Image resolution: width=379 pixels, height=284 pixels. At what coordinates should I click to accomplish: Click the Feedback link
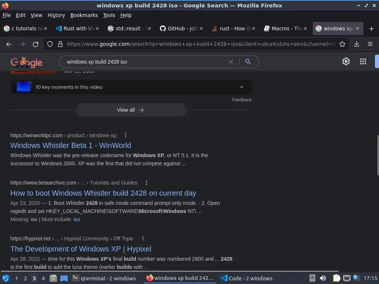tap(242, 100)
